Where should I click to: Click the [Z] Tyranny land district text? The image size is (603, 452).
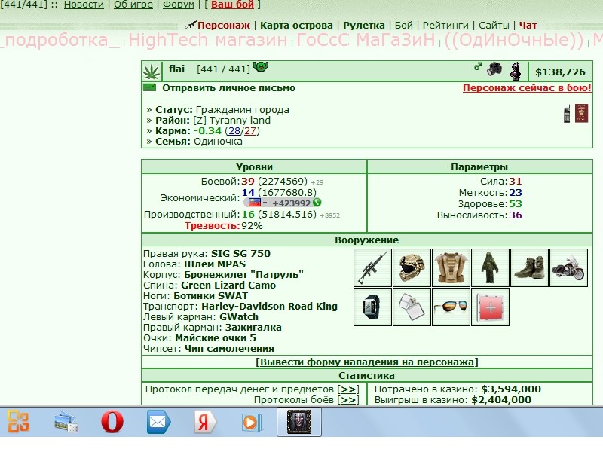pos(231,121)
